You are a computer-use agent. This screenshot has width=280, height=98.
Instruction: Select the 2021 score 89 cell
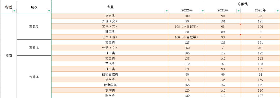click(x=223, y=32)
